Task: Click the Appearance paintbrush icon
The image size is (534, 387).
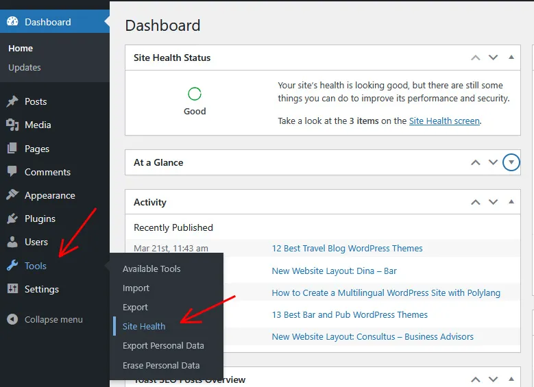Action: click(12, 195)
